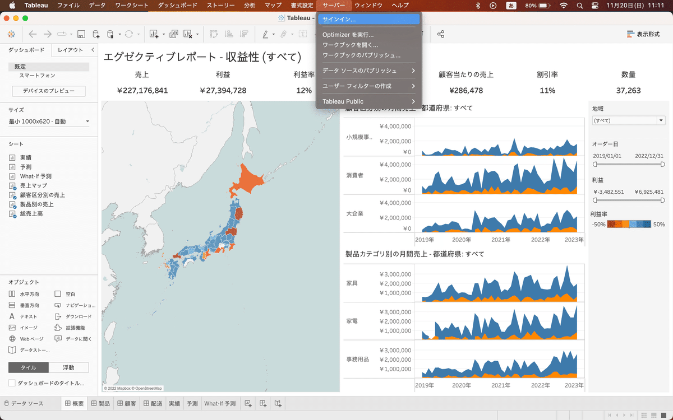Select the 浮動 (Floating) toggle option
Screen dimensions: 673x420
(x=69, y=367)
